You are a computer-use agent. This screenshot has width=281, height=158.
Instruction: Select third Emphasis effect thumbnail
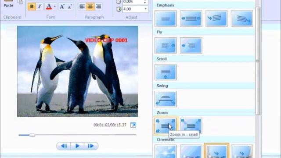[x=216, y=18]
